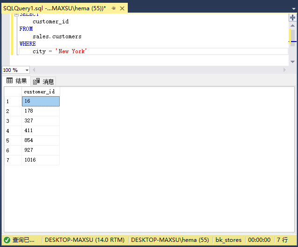This screenshot has height=247, width=298.
Task: Click the 查询已... status text
Action: tap(23, 240)
